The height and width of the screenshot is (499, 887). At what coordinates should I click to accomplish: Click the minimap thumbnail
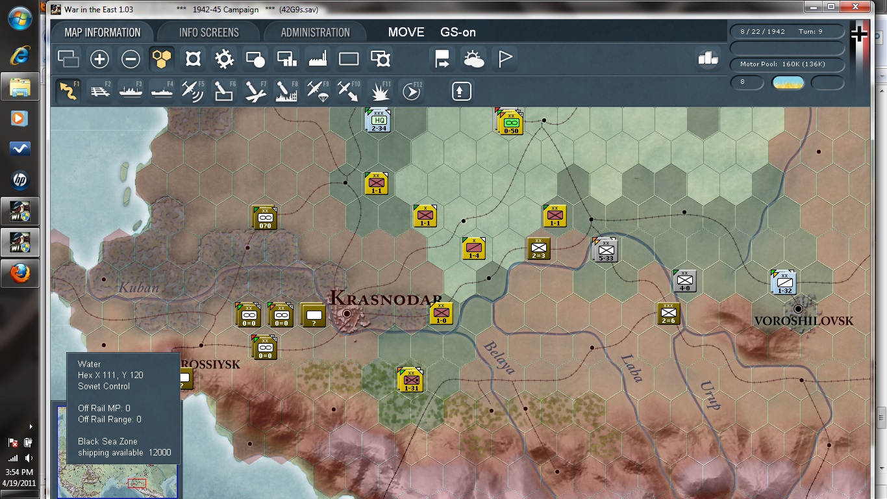[x=117, y=451]
